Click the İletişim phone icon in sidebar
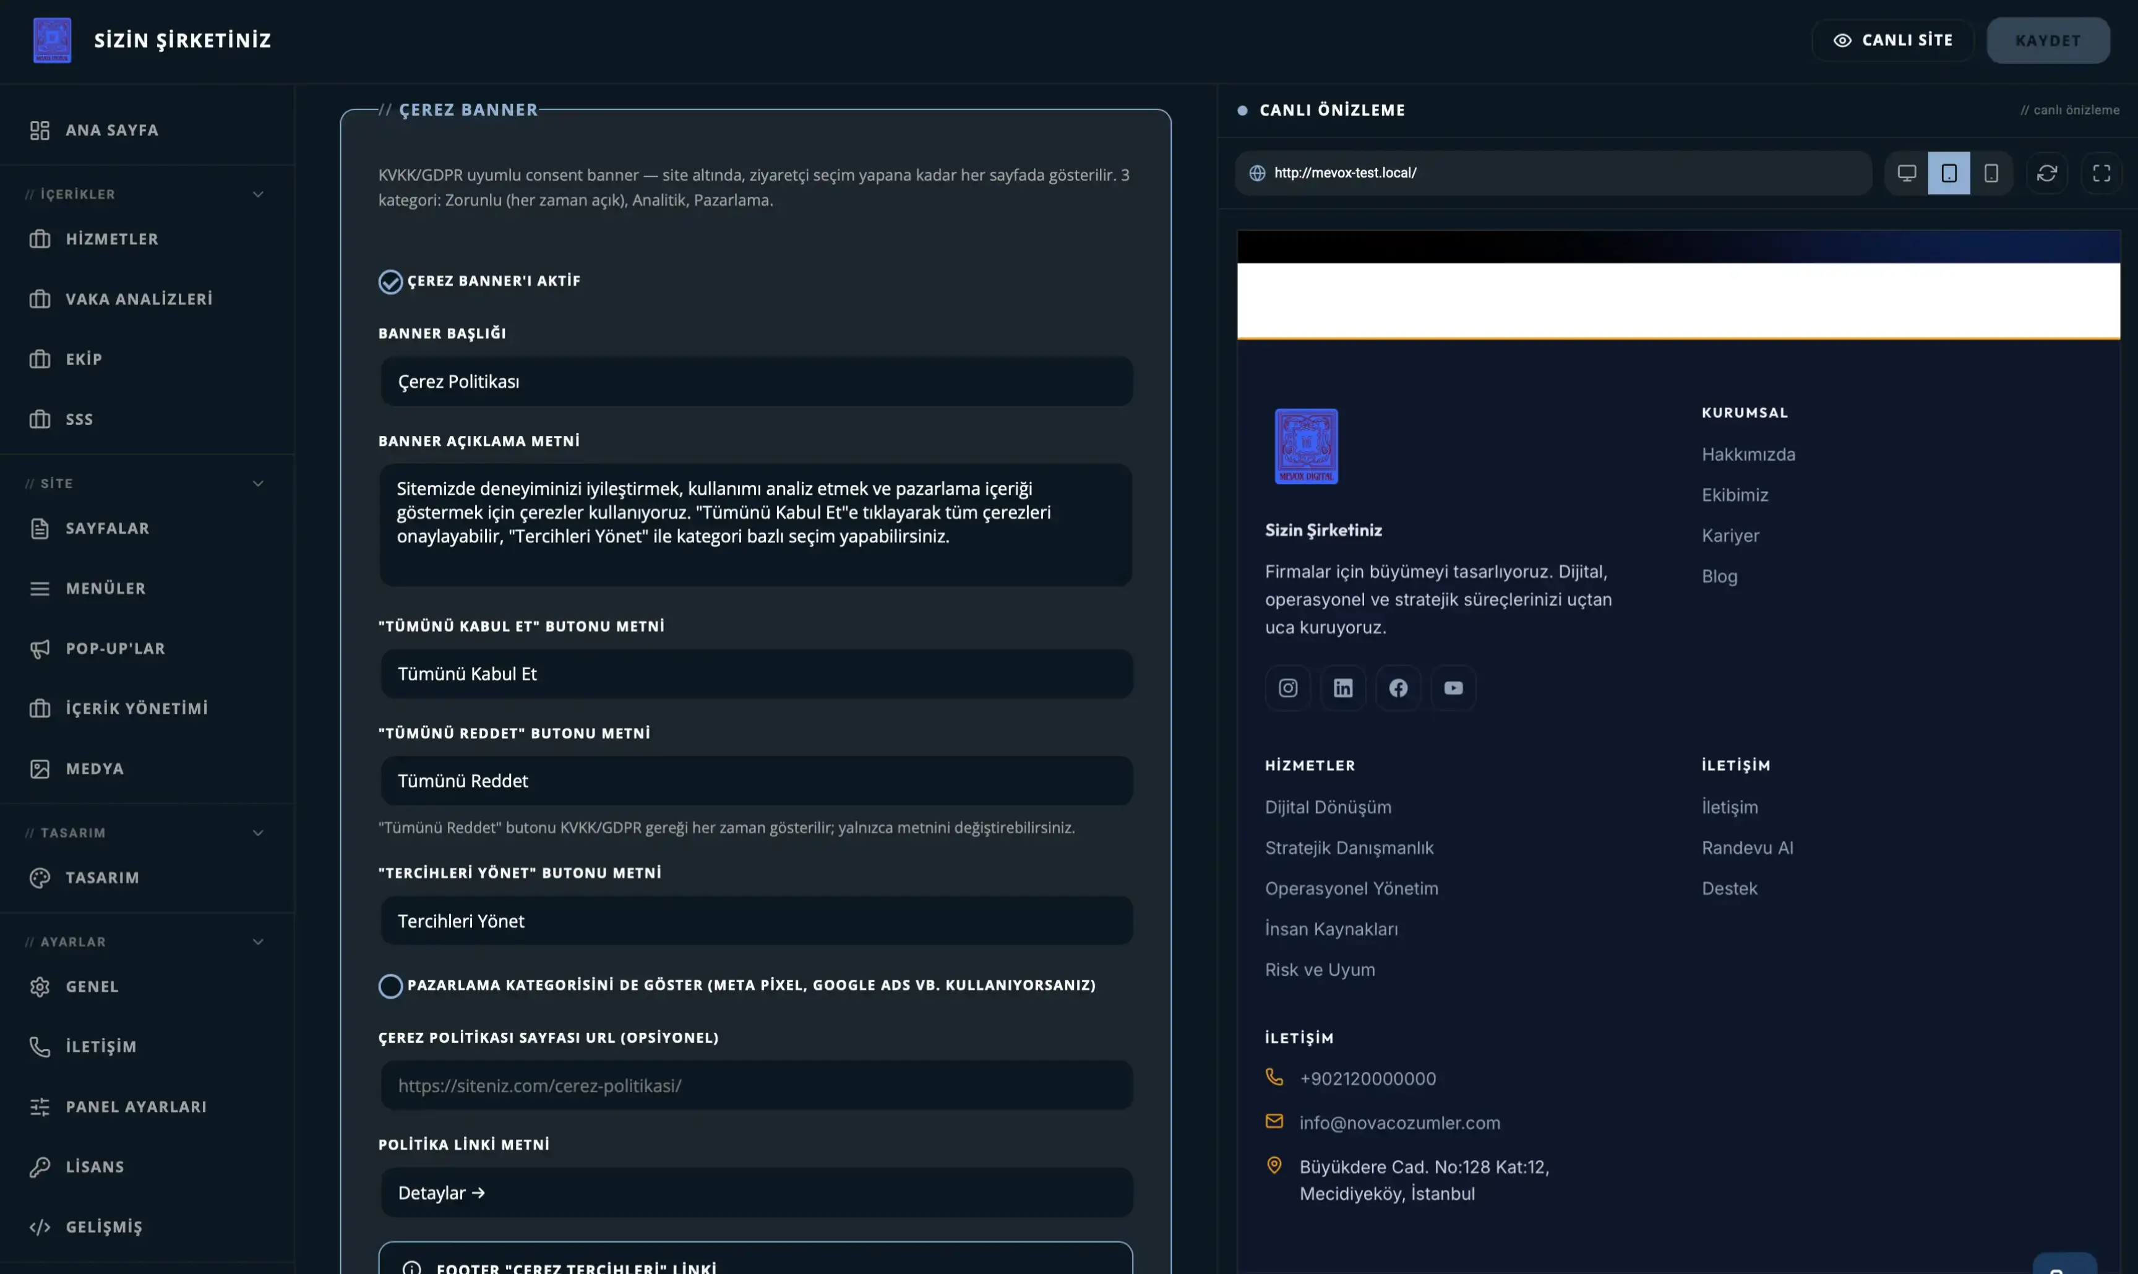Screen dimensions: 2138x1274 40,1048
